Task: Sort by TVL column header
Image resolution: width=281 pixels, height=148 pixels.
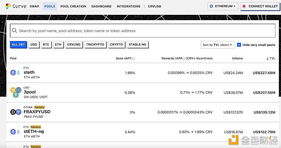Action: [x=271, y=58]
